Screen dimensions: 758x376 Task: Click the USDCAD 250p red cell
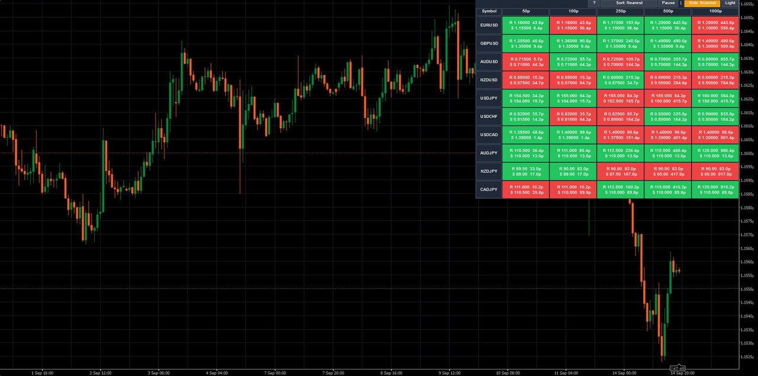[621, 134]
